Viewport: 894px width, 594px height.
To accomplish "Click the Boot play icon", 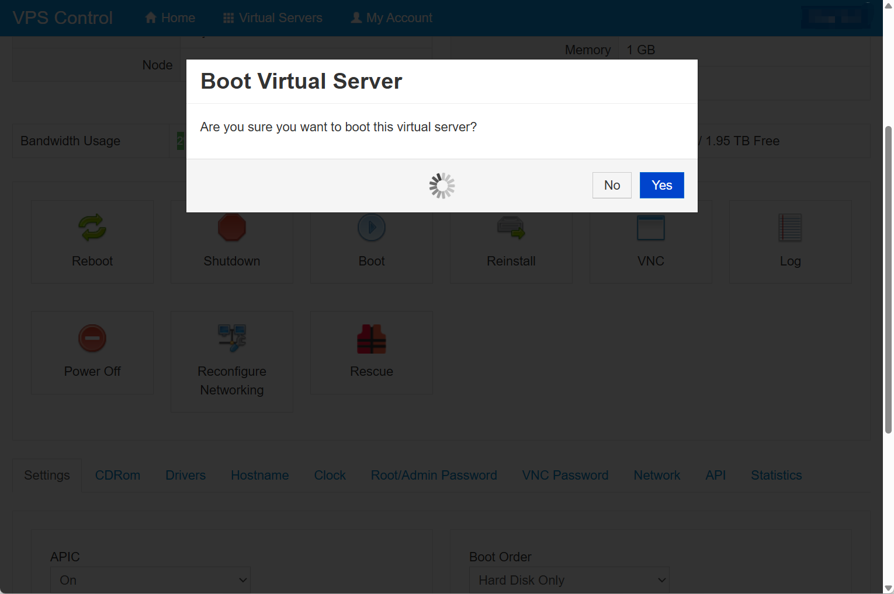I will tap(372, 227).
